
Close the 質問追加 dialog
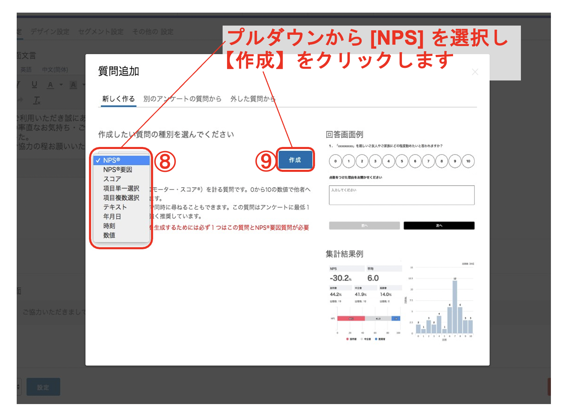[x=475, y=72]
